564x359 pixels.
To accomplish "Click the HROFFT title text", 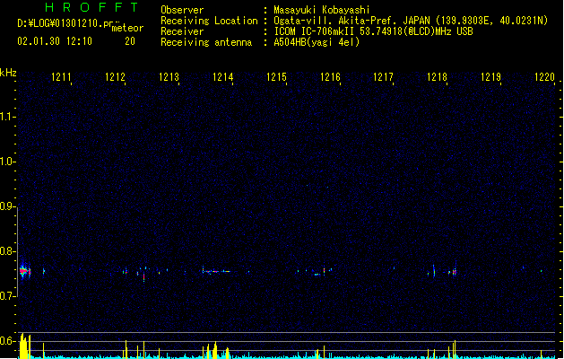I will point(91,7).
